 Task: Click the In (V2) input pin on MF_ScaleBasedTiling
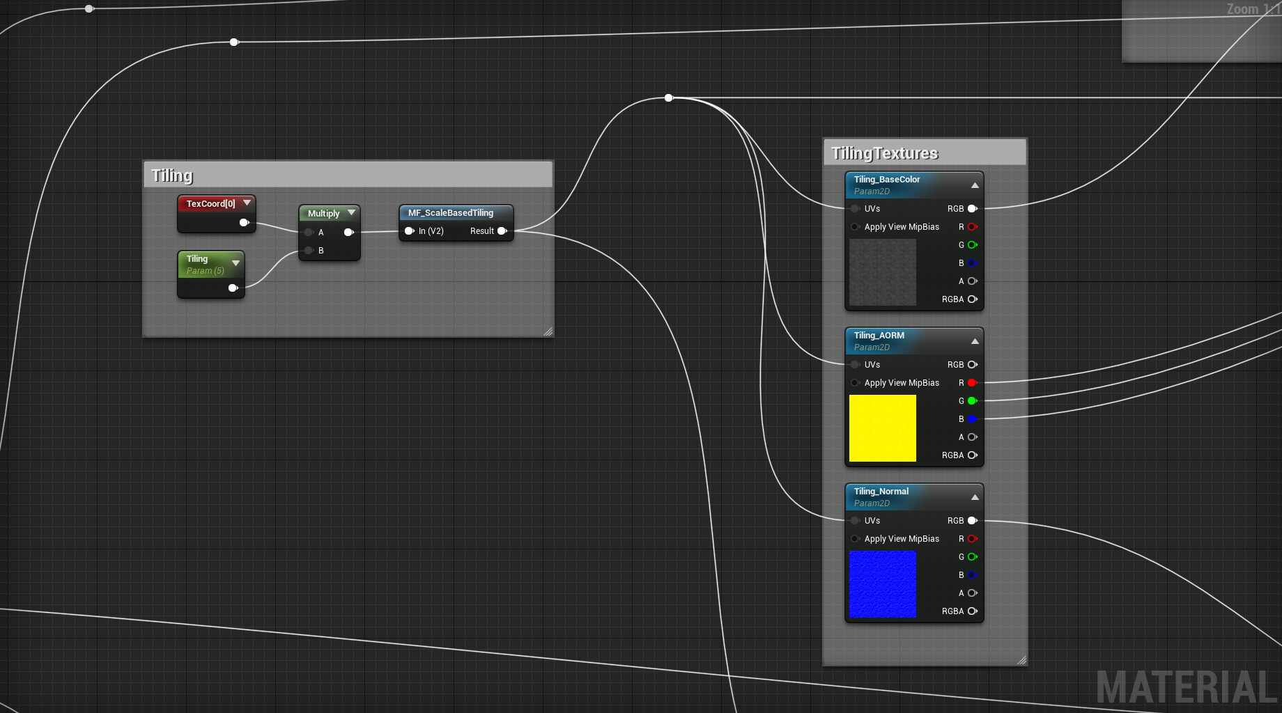click(x=410, y=230)
